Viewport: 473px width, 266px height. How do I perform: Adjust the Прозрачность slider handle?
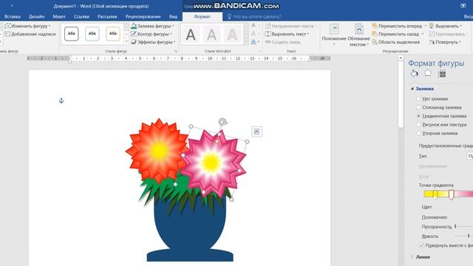tap(455, 226)
